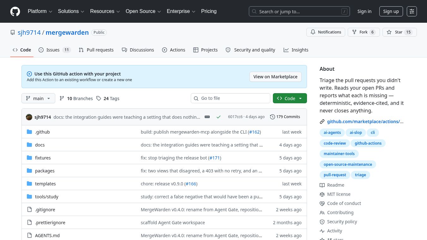
Task: Click Sign in
Action: (x=364, y=11)
